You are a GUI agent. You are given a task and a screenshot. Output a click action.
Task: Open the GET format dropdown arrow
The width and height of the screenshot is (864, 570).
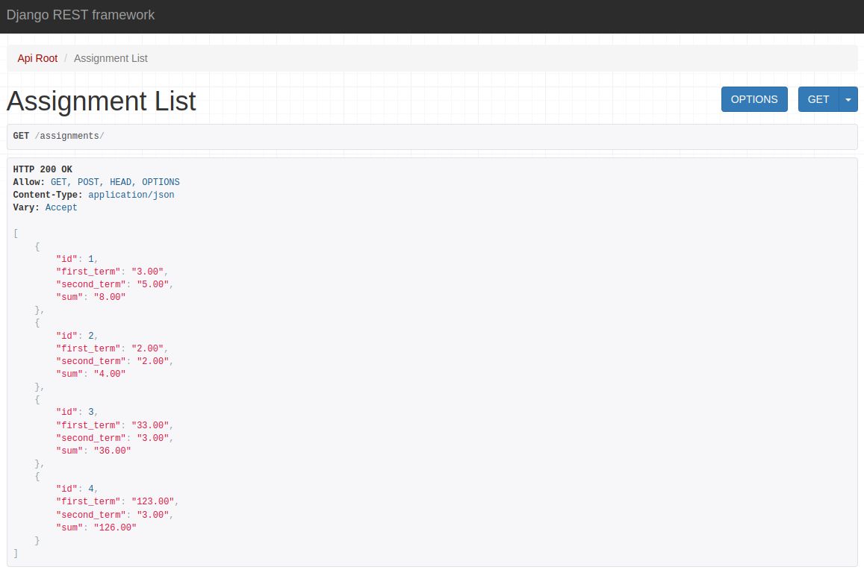pos(848,99)
